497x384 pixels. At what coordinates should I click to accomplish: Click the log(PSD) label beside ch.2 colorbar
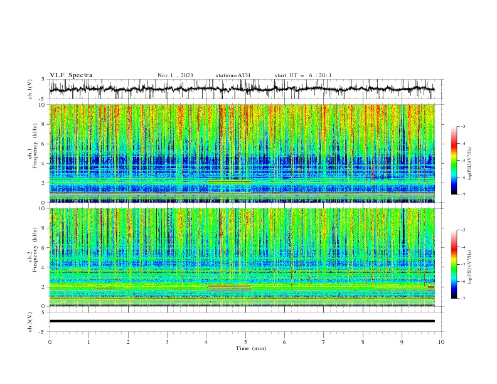tap(470, 267)
